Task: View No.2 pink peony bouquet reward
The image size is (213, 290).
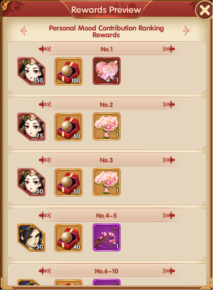Action: pos(106,126)
